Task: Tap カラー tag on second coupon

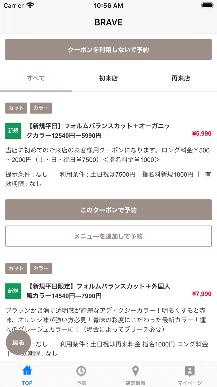Action: pyautogui.click(x=41, y=268)
